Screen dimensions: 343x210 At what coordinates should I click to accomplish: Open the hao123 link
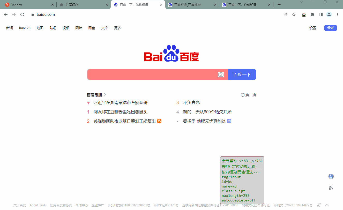coord(25,28)
